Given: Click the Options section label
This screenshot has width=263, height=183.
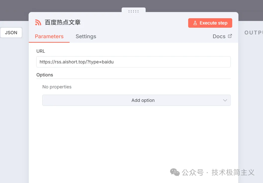Looking at the screenshot, I should pyautogui.click(x=45, y=75).
